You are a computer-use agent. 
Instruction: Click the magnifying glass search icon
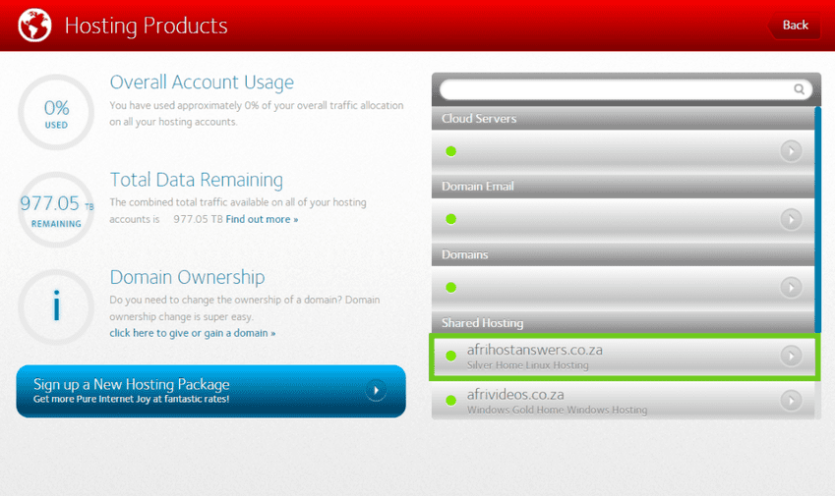tap(799, 89)
